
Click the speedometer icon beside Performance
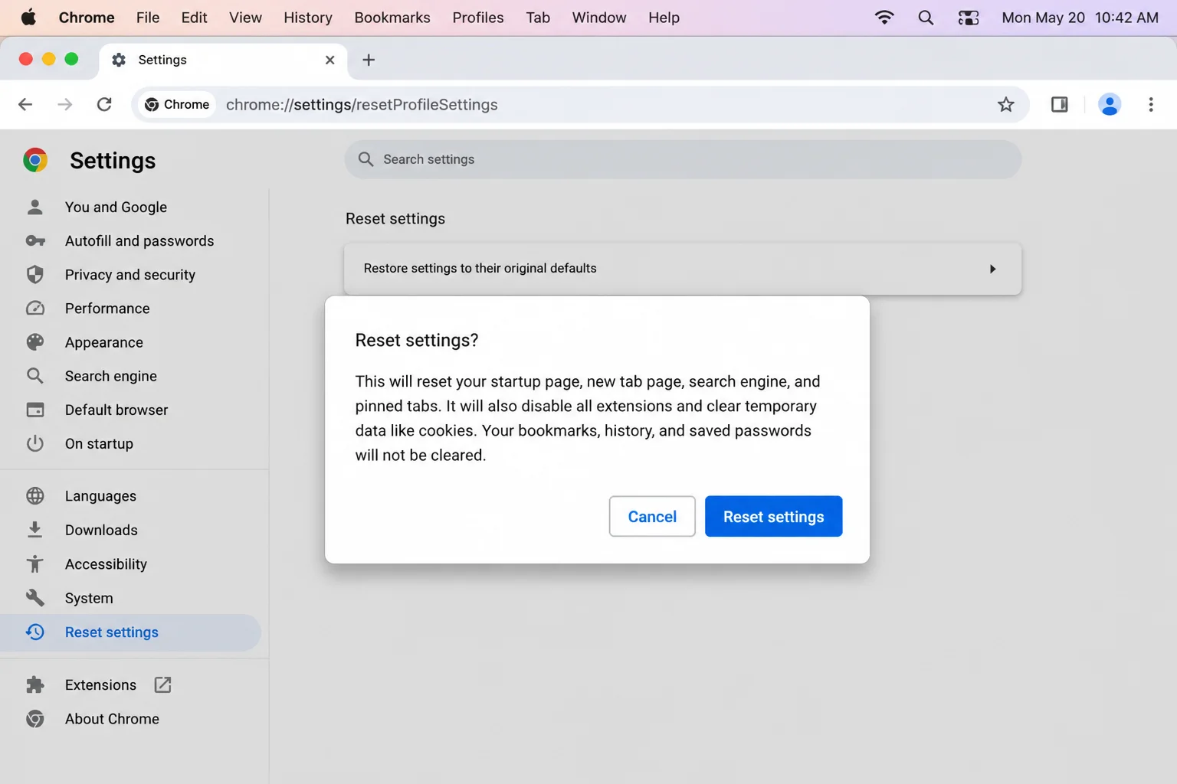pos(35,308)
